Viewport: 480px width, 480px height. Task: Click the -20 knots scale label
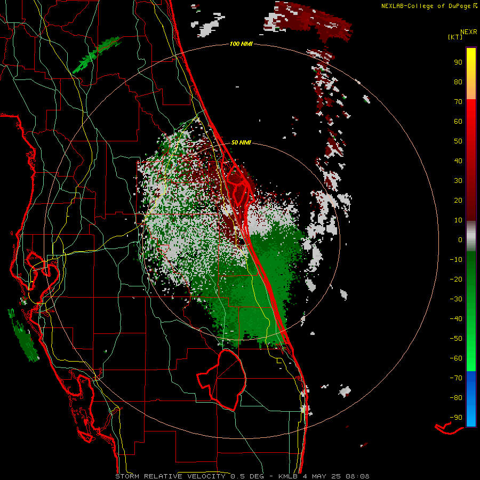point(456,279)
